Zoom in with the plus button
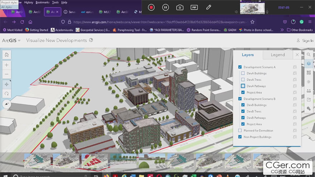 pyautogui.click(x=7, y=65)
